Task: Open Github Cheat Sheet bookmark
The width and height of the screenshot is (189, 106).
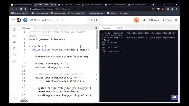Action: pyautogui.click(x=40, y=13)
